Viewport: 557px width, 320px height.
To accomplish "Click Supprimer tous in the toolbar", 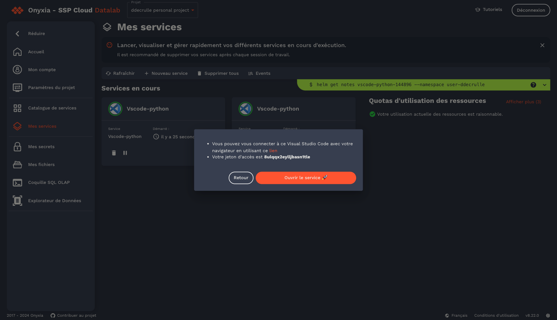I will coord(218,73).
